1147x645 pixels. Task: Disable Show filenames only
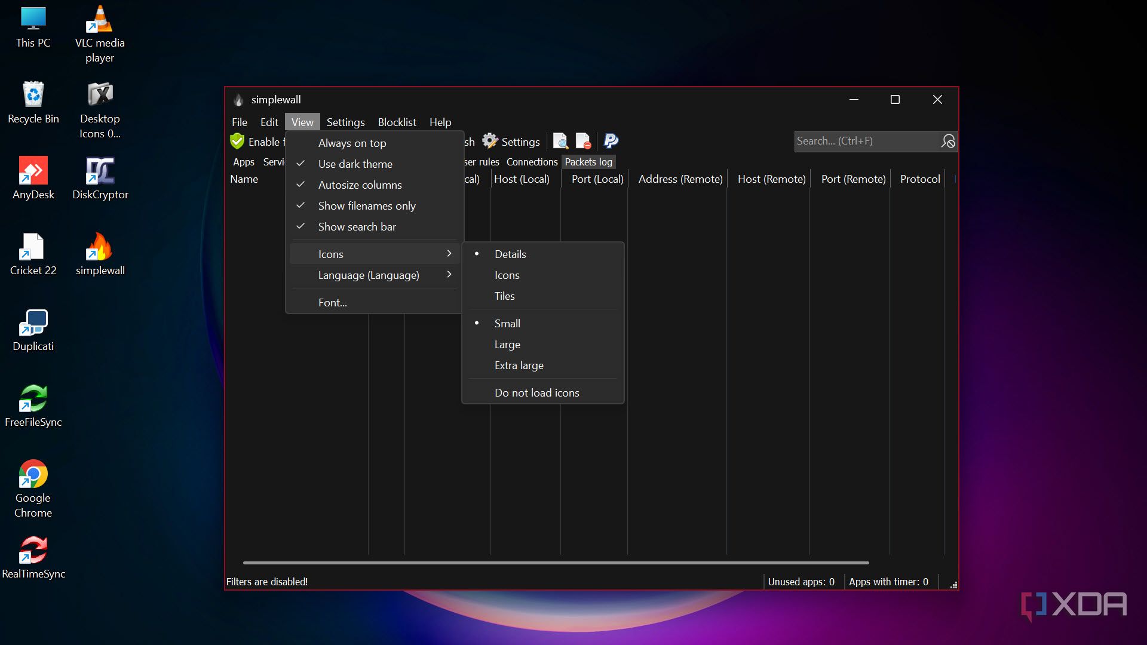(366, 205)
